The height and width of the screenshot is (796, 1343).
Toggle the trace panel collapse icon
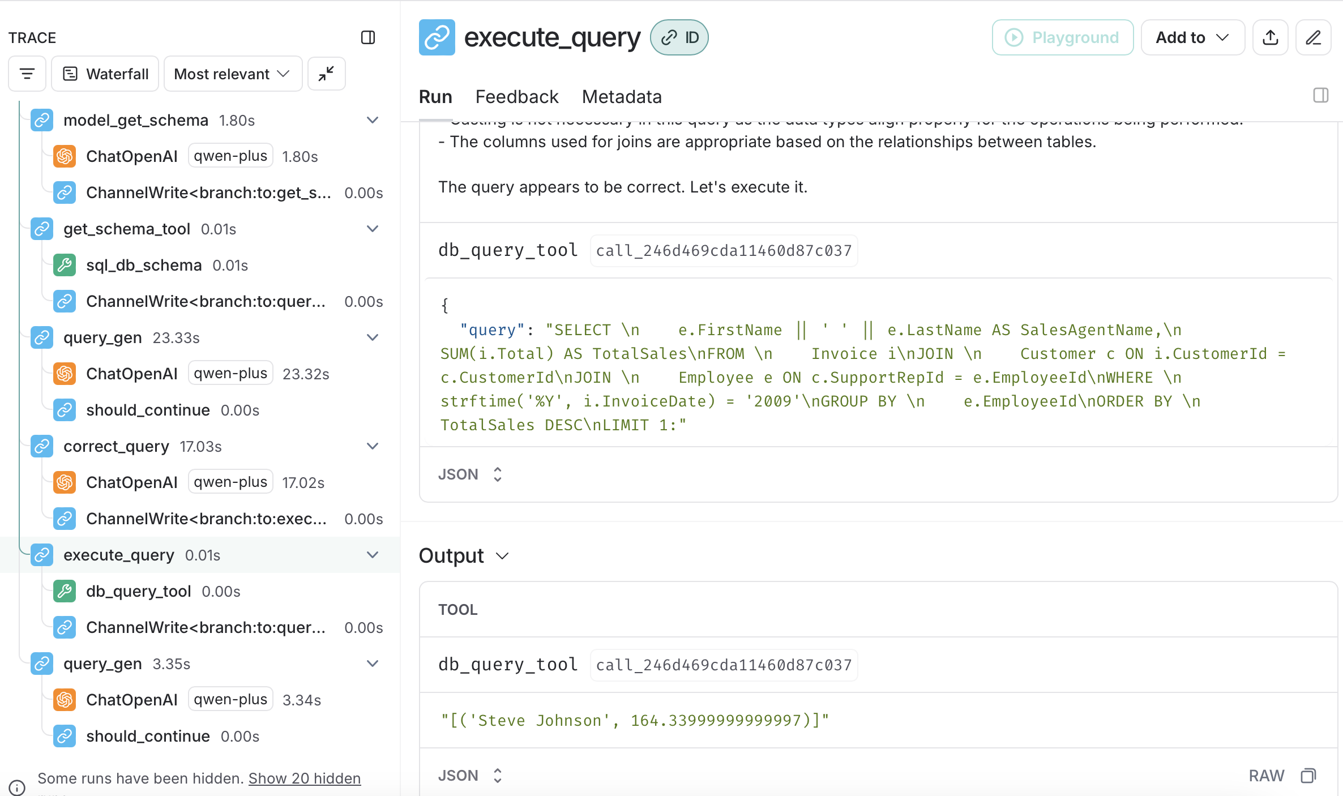click(x=368, y=37)
